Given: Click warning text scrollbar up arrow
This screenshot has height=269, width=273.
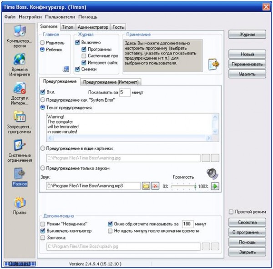Looking at the screenshot, I should point(215,117).
